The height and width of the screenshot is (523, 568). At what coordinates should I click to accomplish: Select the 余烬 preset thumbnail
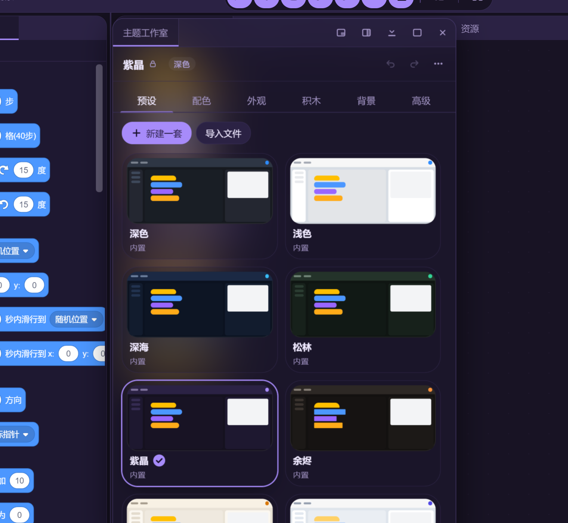[x=363, y=418]
